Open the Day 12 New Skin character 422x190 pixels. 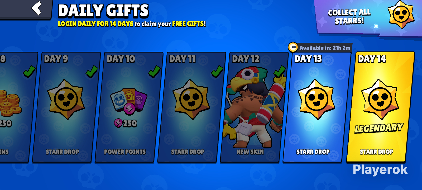(254, 107)
